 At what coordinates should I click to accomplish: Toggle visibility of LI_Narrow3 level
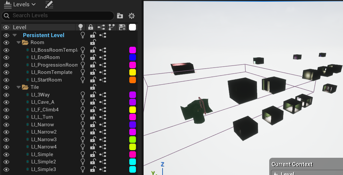point(6,140)
